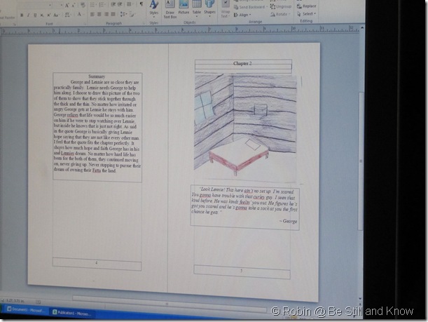Click Ungroup

pos(281,6)
